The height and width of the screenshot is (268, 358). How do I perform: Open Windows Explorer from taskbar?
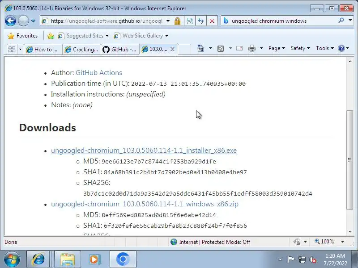click(68, 260)
